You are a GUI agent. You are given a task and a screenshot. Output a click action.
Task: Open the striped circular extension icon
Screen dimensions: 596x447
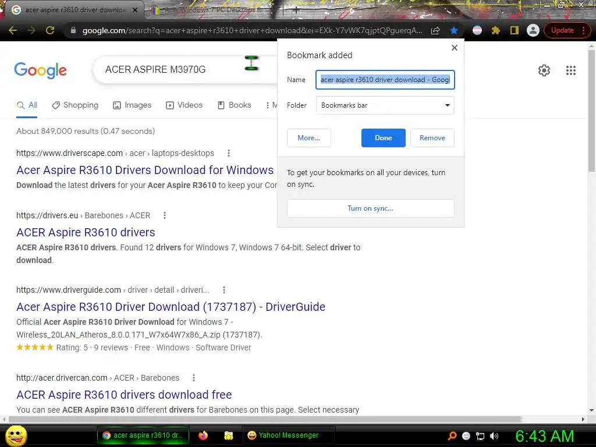(477, 30)
